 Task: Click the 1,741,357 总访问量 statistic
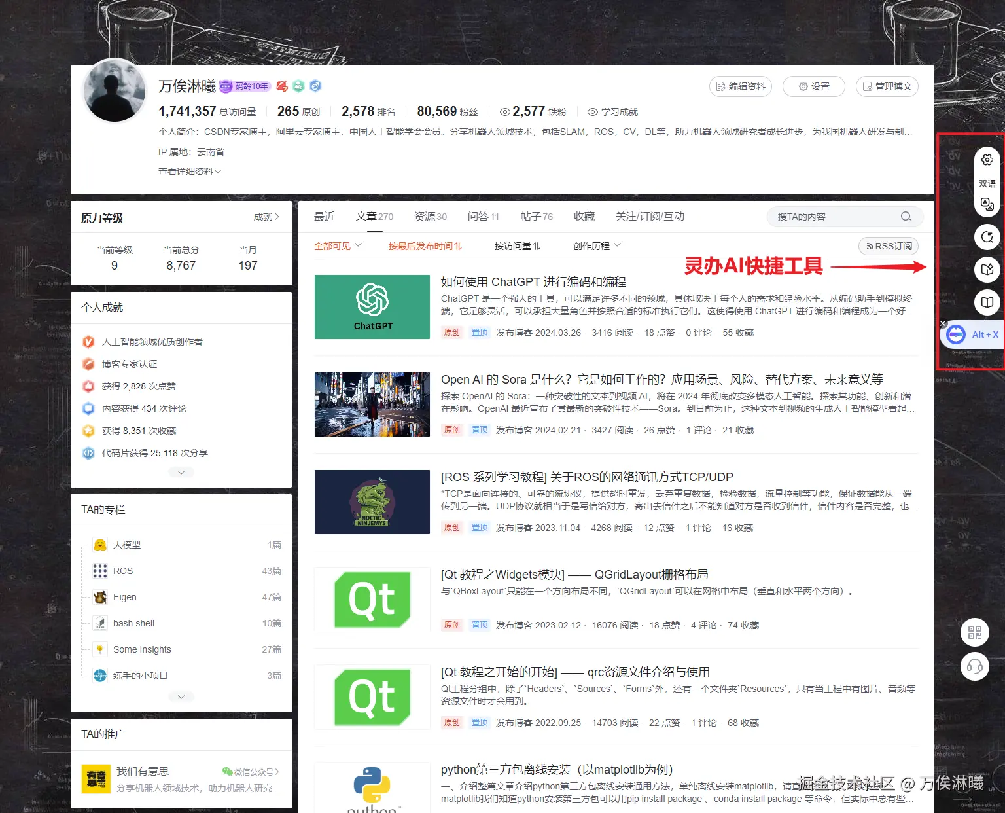207,112
